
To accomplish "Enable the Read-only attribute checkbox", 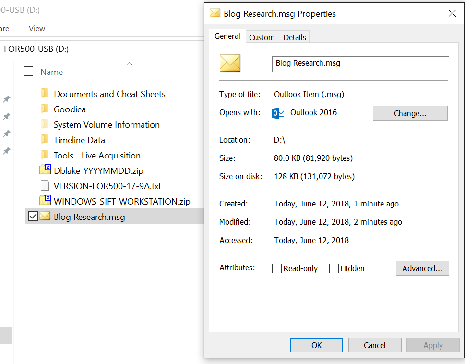I will point(277,268).
